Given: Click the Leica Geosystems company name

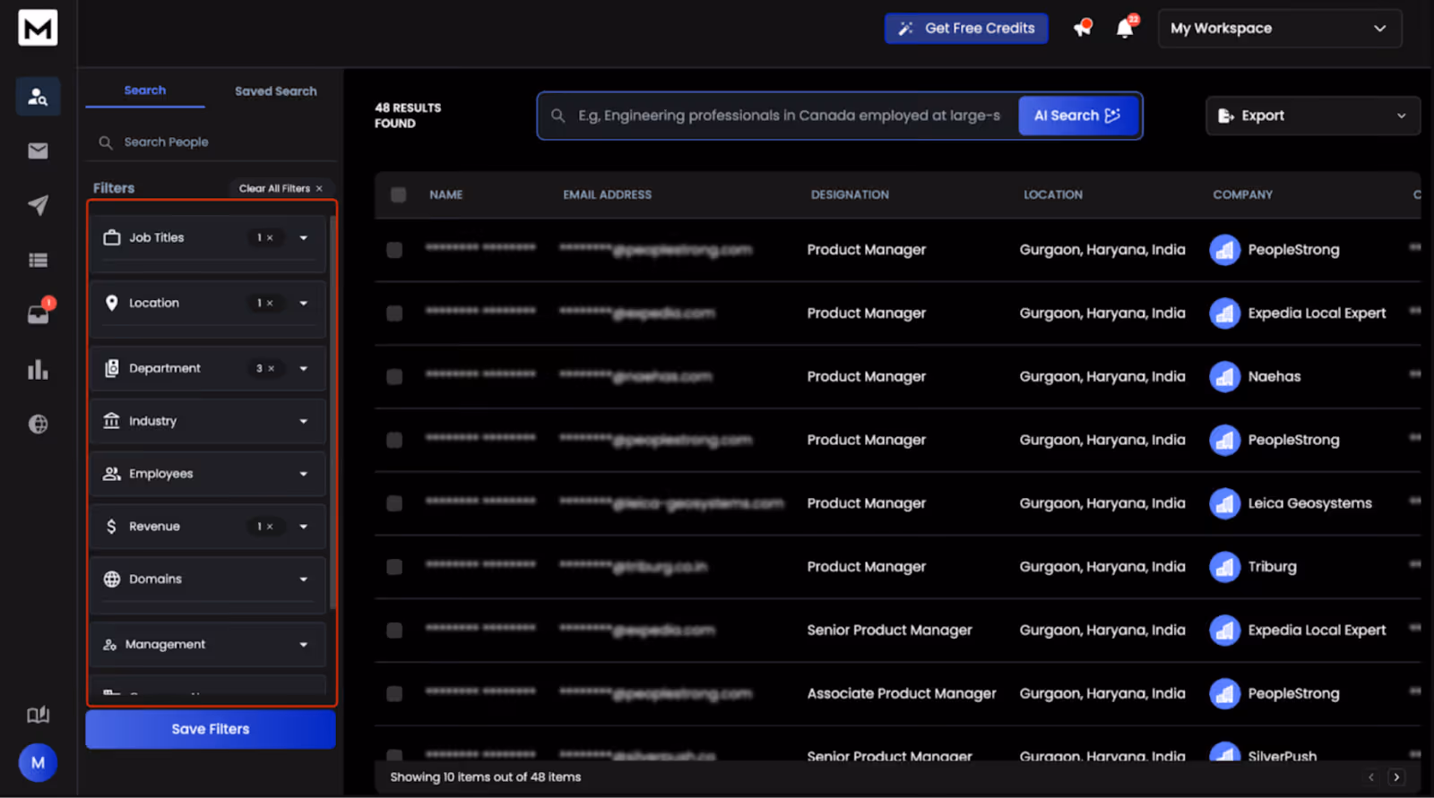Looking at the screenshot, I should pos(1310,503).
